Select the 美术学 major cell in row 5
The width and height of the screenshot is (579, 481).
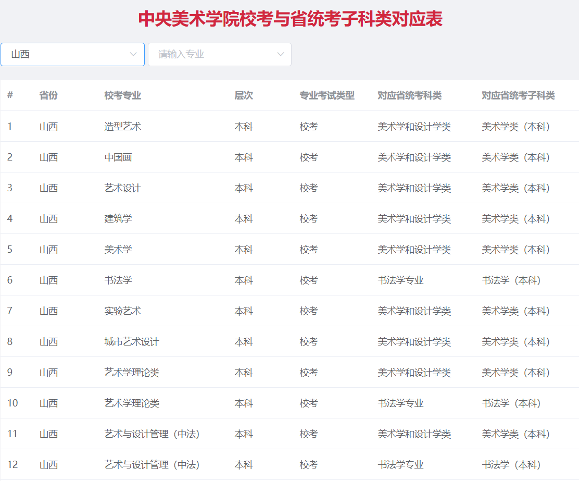118,249
